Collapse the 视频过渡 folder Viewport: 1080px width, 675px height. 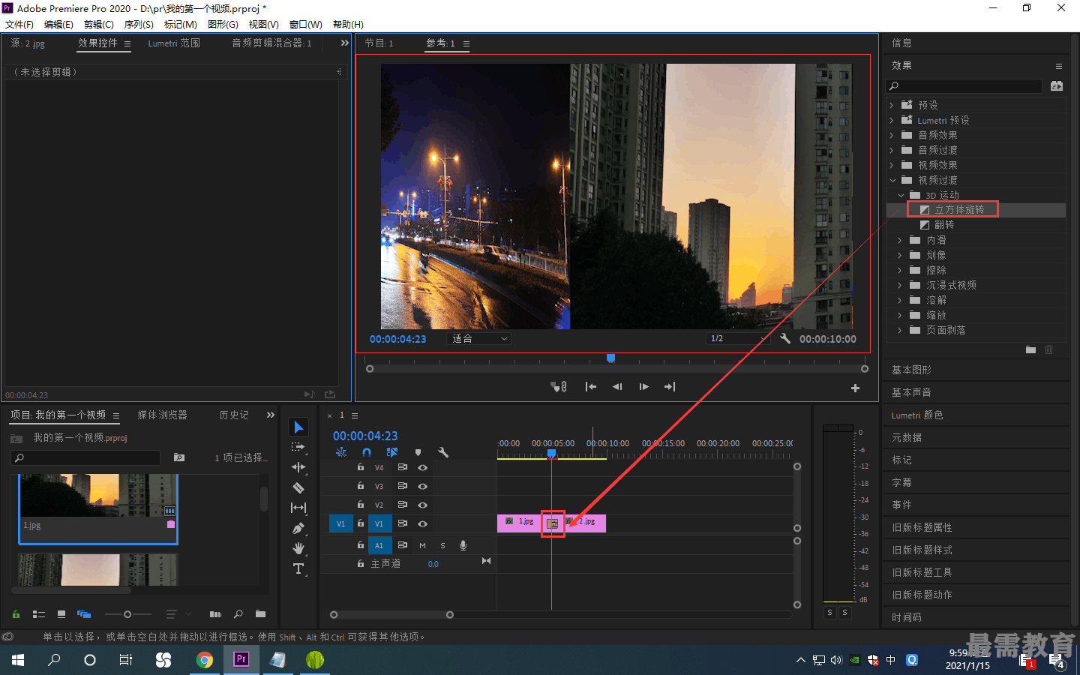tap(892, 180)
